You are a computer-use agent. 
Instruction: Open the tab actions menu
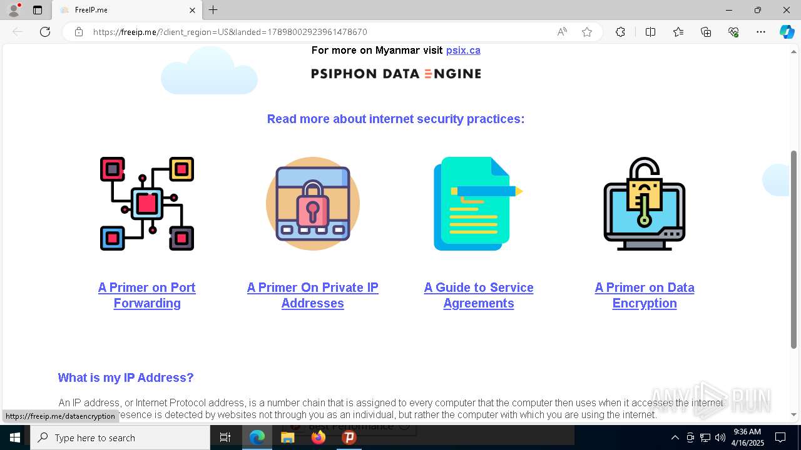coord(38,10)
